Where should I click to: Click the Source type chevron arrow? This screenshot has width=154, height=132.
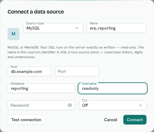click(77, 28)
